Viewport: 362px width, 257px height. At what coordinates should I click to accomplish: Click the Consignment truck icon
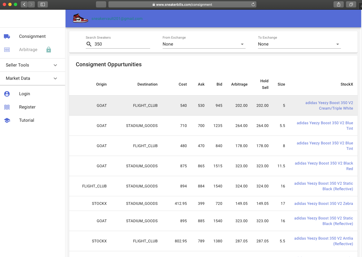[7, 36]
